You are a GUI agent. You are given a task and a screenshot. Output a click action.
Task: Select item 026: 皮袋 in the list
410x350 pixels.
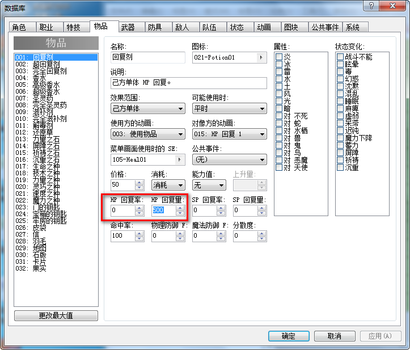click(x=56, y=227)
